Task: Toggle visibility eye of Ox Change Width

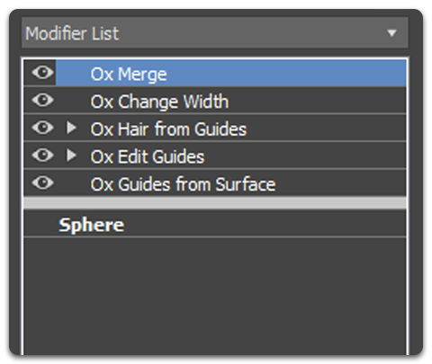Action: pyautogui.click(x=42, y=100)
